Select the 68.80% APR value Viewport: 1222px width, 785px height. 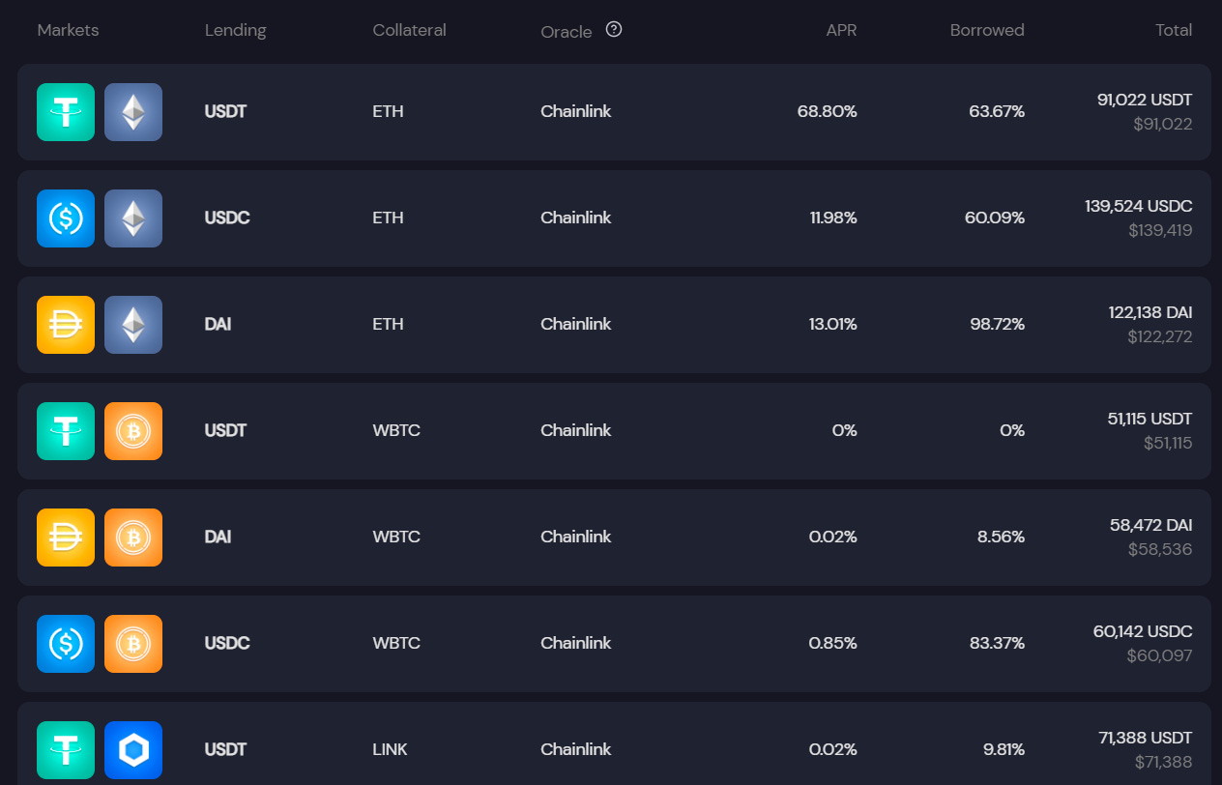[x=827, y=111]
